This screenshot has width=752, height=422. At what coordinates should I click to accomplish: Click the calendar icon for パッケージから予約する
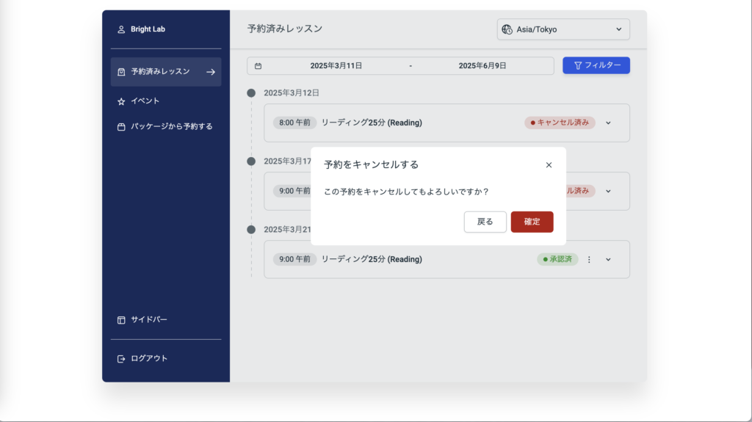point(121,126)
